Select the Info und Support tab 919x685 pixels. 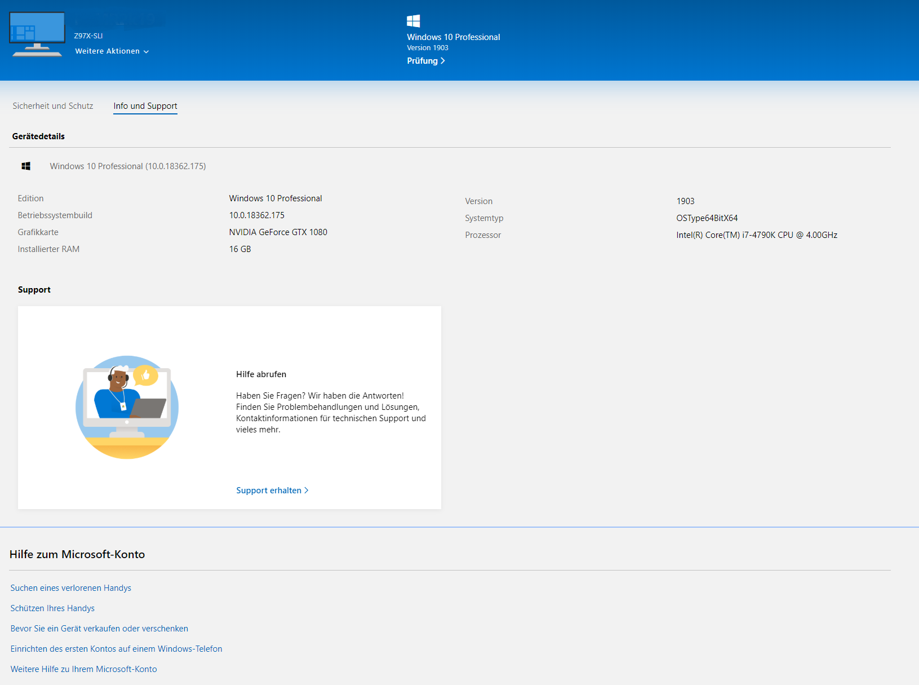(145, 106)
